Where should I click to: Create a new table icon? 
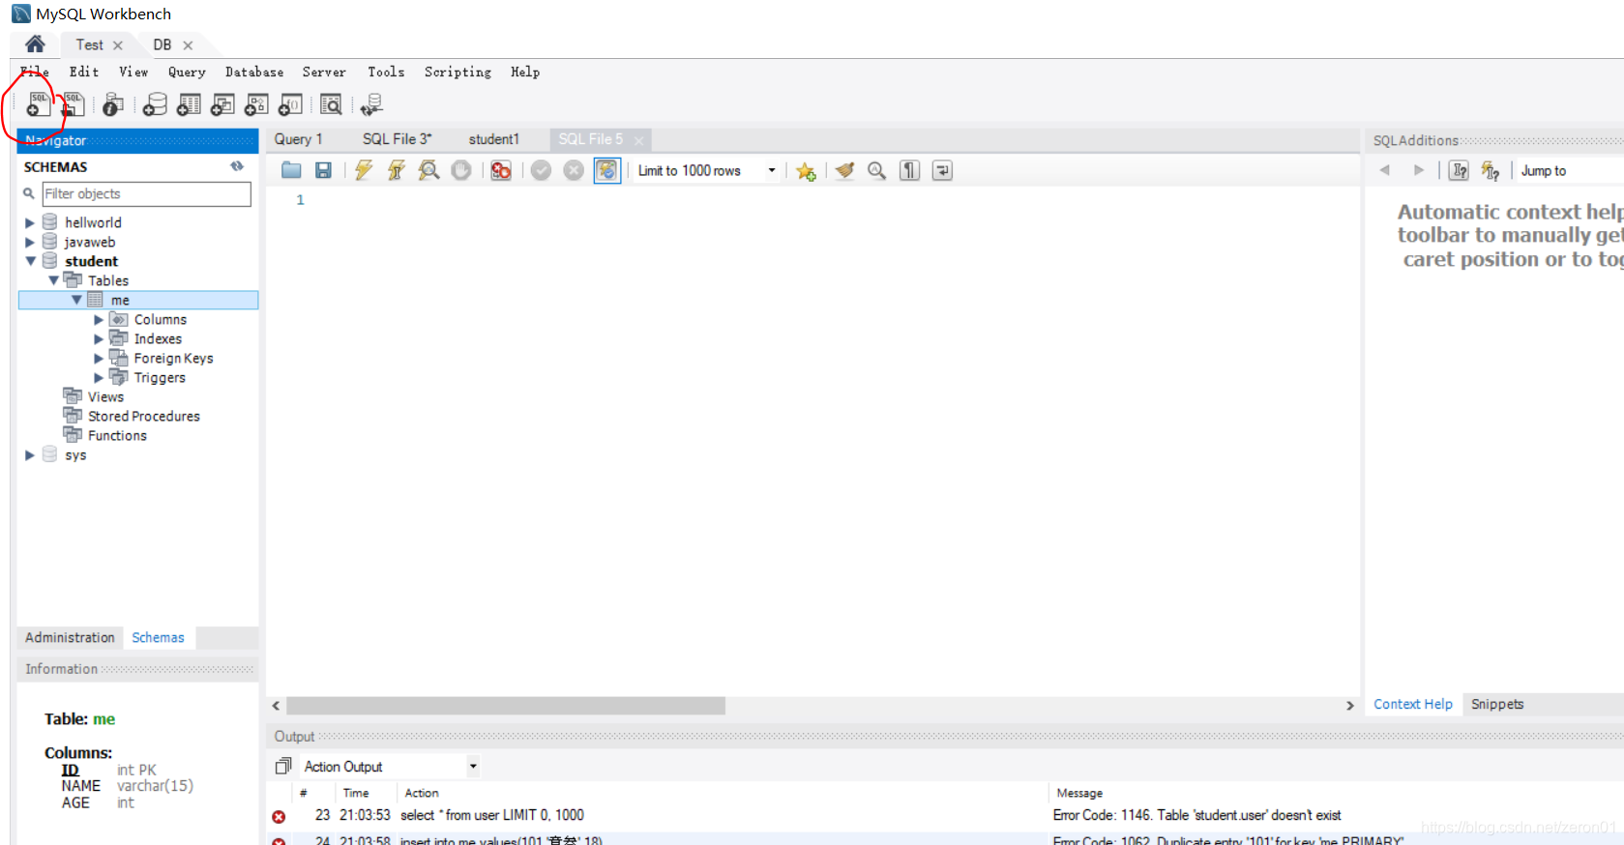(189, 104)
